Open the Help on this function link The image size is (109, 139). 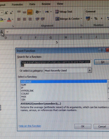coord(30,126)
